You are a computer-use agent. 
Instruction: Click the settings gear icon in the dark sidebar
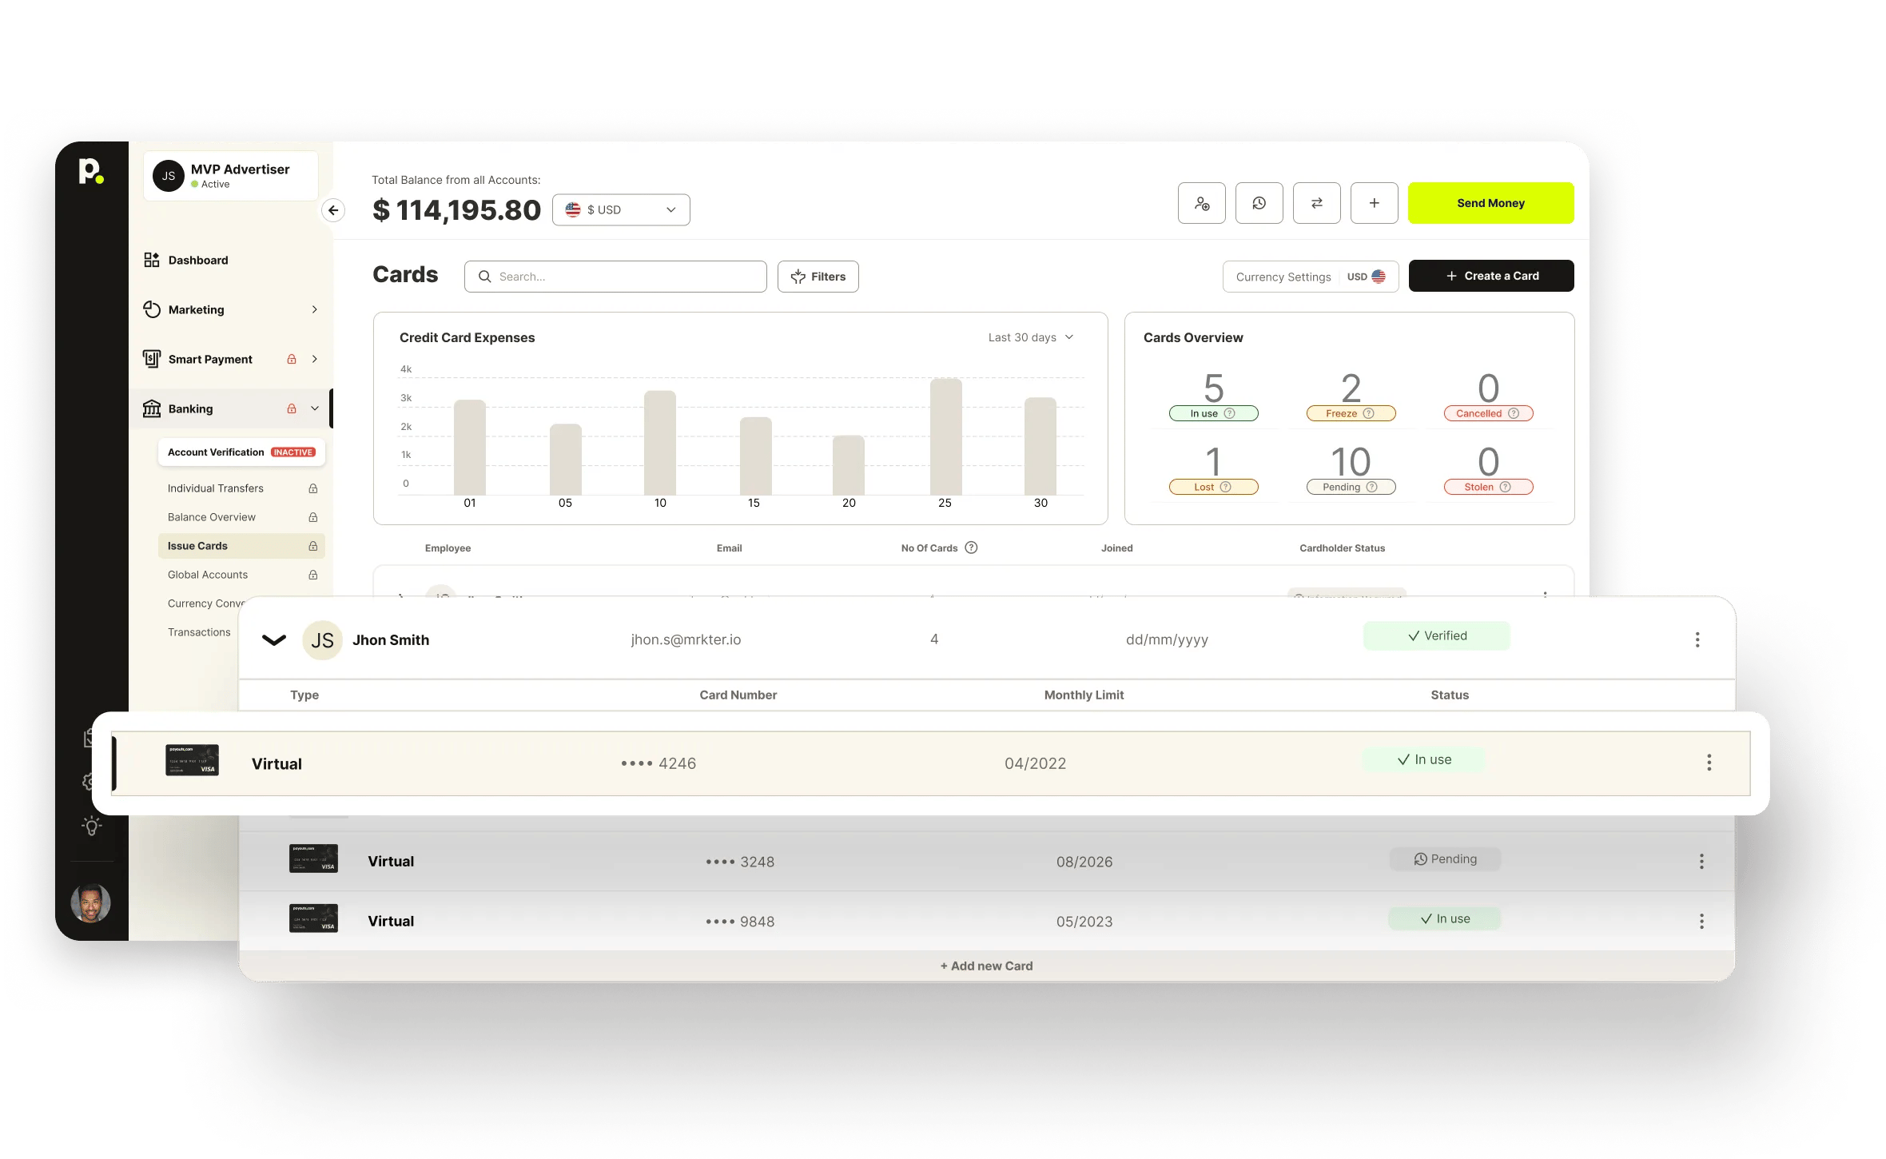(x=90, y=782)
